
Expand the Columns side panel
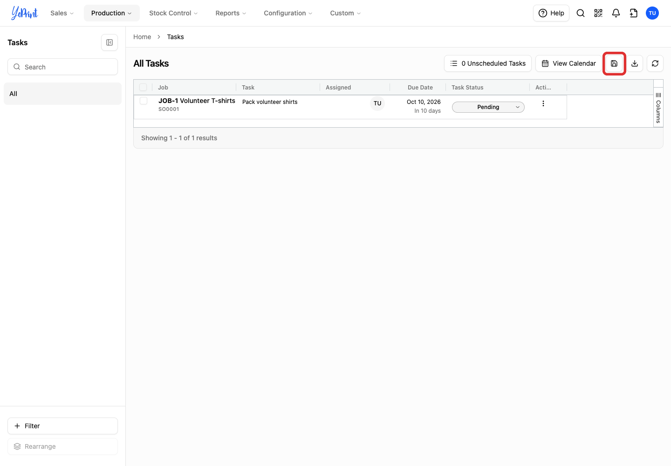click(658, 108)
